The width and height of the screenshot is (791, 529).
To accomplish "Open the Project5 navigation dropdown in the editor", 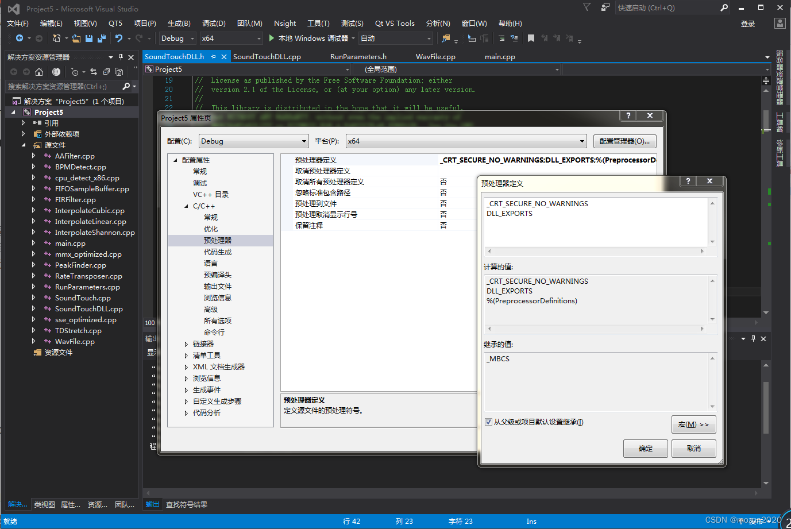I will click(x=247, y=69).
